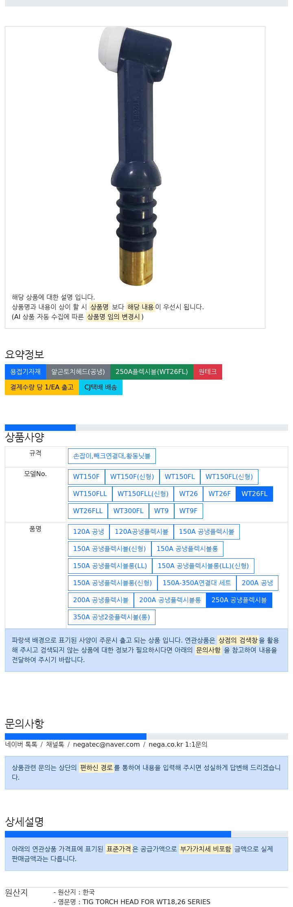
Task: Select the highlighted WT26FL model
Action: point(254,494)
